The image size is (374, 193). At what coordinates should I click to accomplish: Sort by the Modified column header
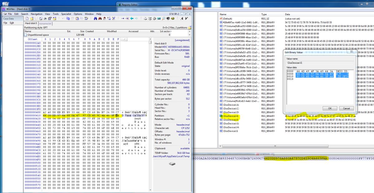(x=117, y=31)
